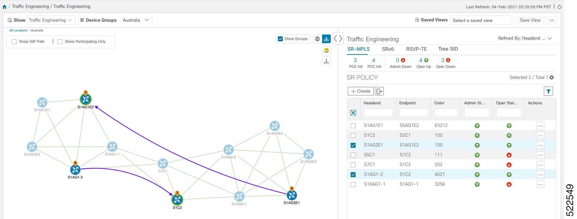The image size is (577, 219).
Task: Check Show Participating Only option
Action: (60, 42)
